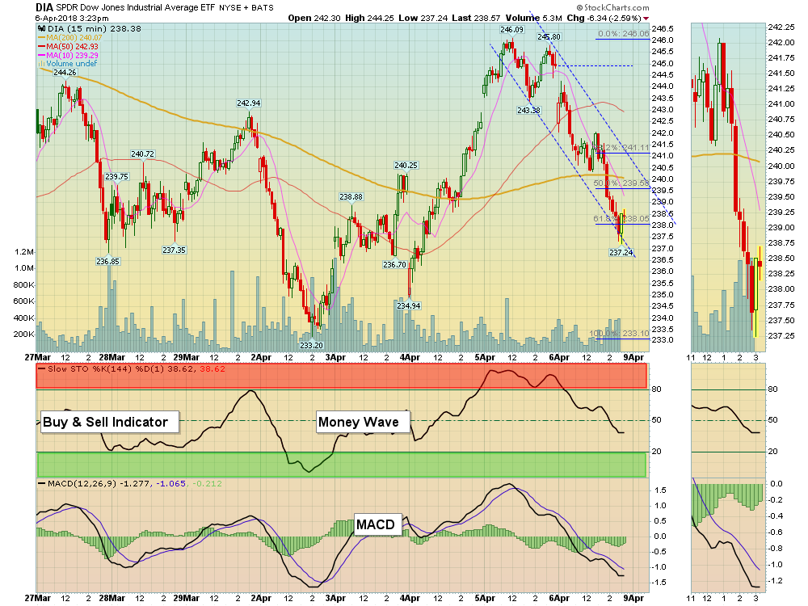Image resolution: width=808 pixels, height=606 pixels.
Task: Click the NYSE + BATS exchange label
Action: (x=246, y=8)
